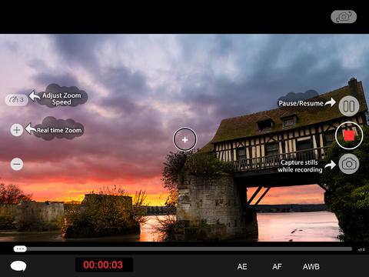Tap the focus reticle in the viewfinder

coord(185,139)
